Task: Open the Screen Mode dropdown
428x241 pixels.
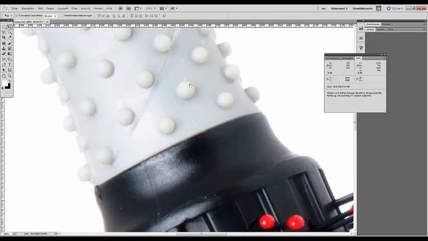Action: tap(174, 9)
